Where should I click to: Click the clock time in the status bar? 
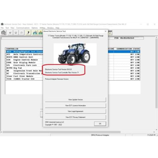coord(151,135)
